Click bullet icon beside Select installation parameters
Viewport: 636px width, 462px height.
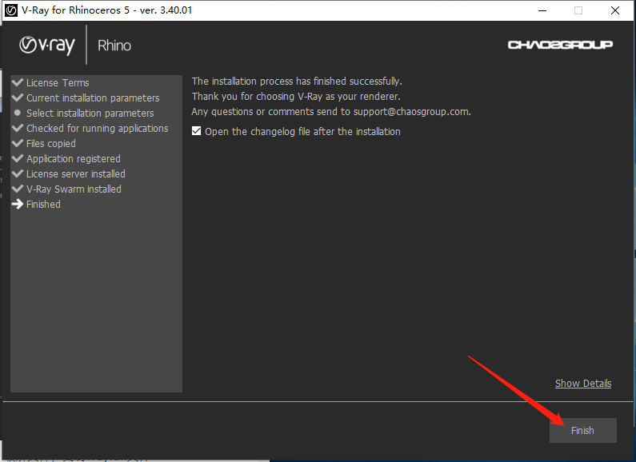point(18,113)
